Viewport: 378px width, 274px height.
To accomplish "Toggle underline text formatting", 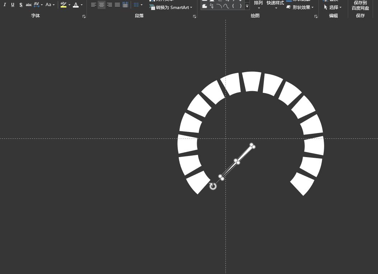I will click(x=13, y=5).
